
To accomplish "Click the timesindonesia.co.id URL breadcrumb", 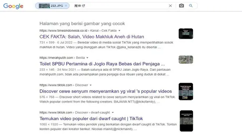I will pyautogui.click(x=78, y=31).
